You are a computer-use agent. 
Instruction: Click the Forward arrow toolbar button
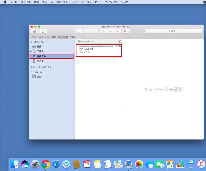click(117, 31)
